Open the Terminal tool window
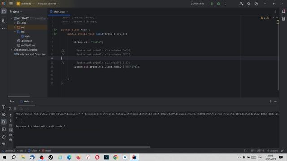The width and height of the screenshot is (287, 161). (4, 129)
